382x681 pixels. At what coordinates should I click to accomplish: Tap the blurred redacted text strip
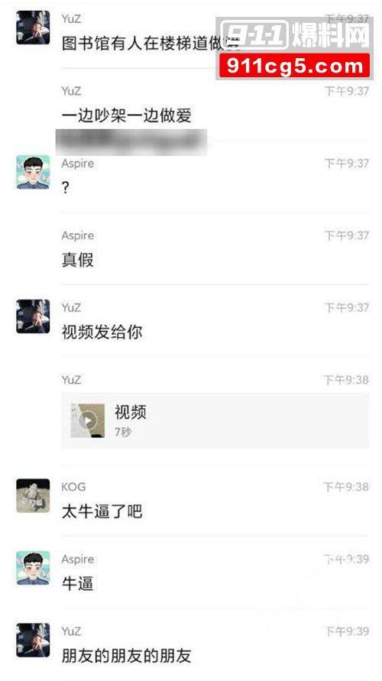pyautogui.click(x=131, y=142)
